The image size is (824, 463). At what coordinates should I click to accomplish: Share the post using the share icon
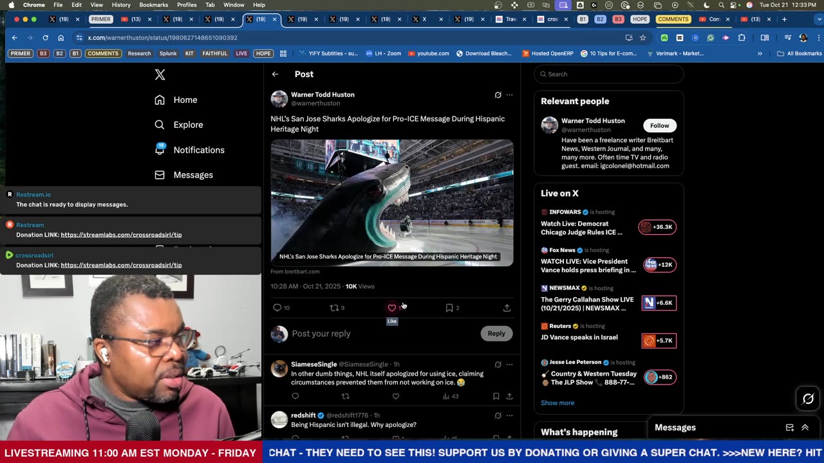click(507, 308)
